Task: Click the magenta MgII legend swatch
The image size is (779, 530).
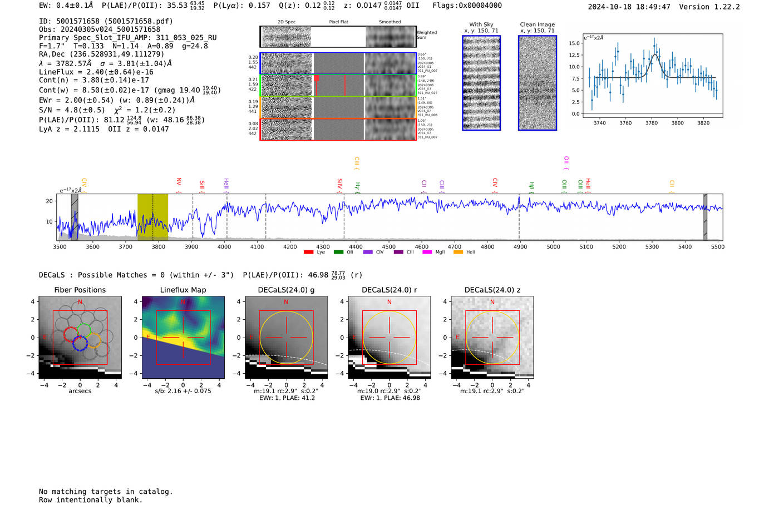Action: click(x=427, y=252)
